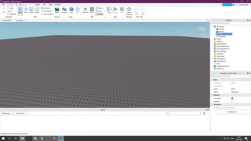This screenshot has height=141, width=251.
Task: Activate the Move tool
Action: pos(26,11)
